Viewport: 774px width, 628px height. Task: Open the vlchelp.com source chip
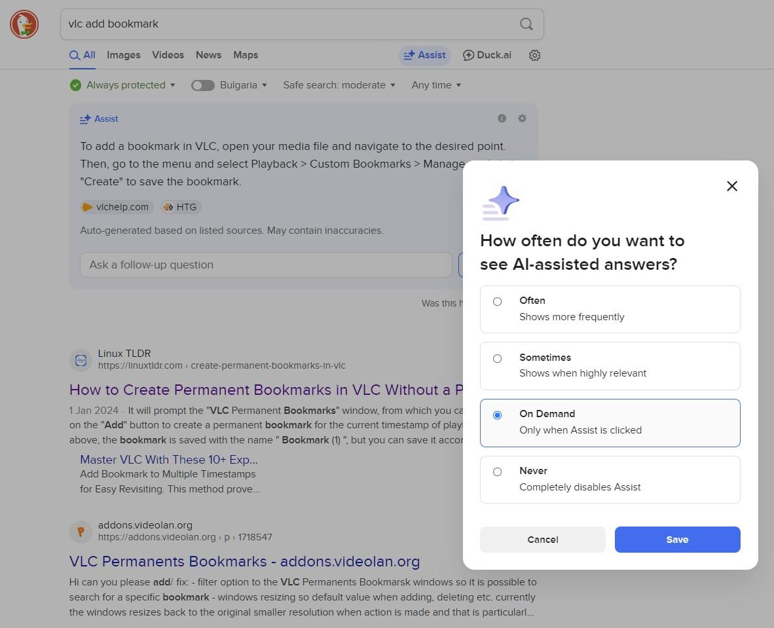(x=117, y=207)
